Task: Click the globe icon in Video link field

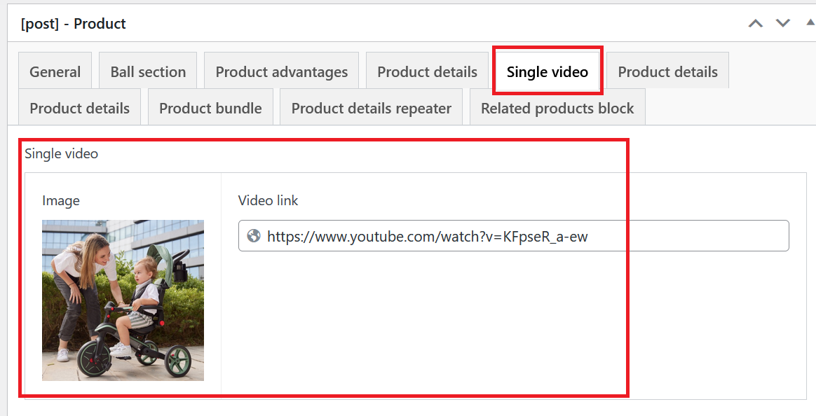Action: 254,237
